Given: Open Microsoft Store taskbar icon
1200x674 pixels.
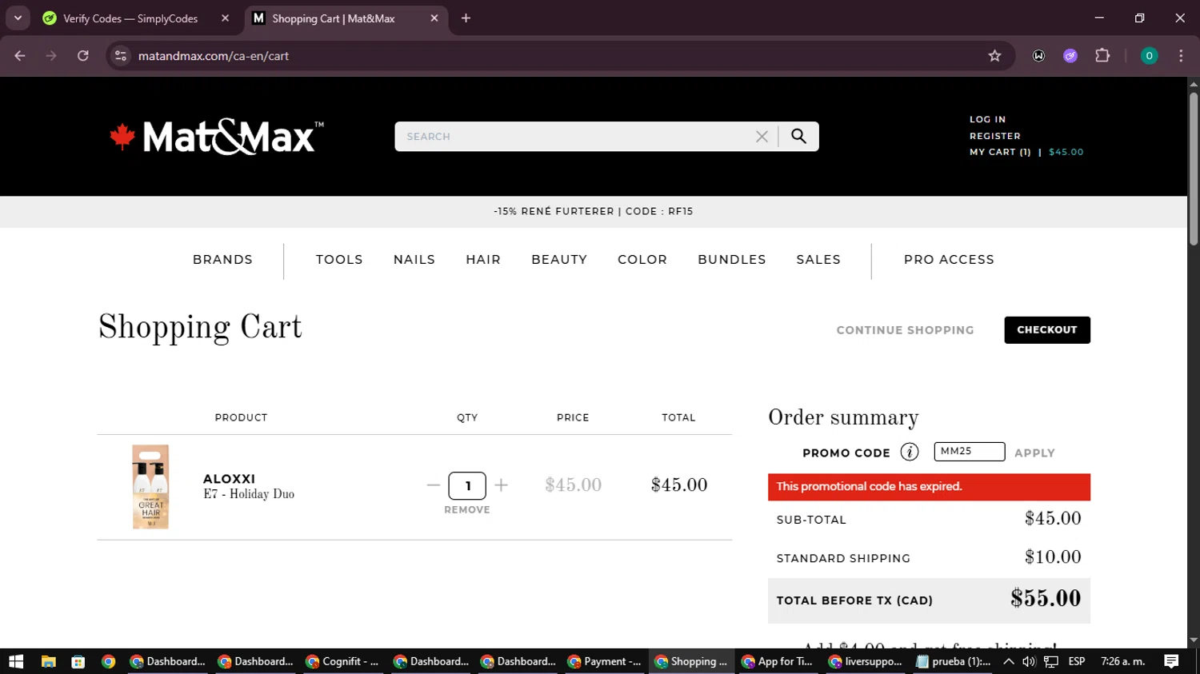Looking at the screenshot, I should coord(78,661).
